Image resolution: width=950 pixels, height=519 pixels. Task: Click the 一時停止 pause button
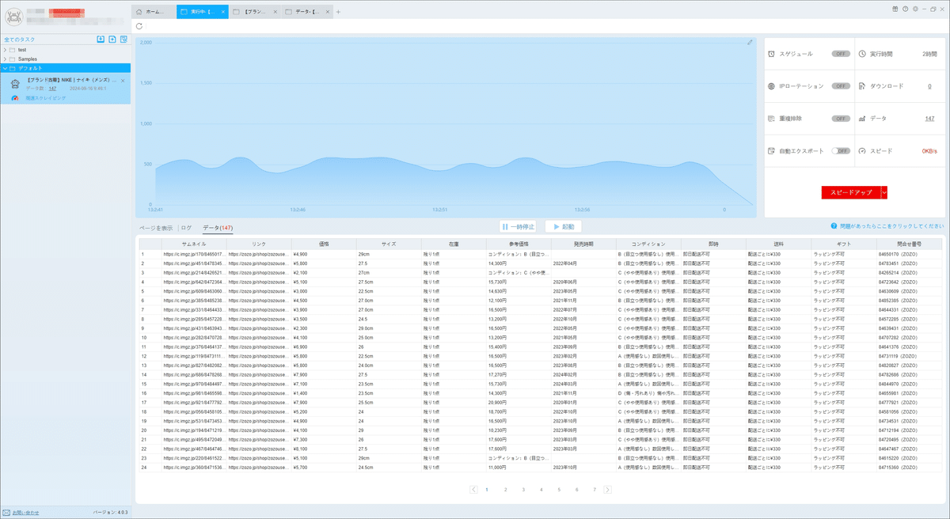coord(519,226)
